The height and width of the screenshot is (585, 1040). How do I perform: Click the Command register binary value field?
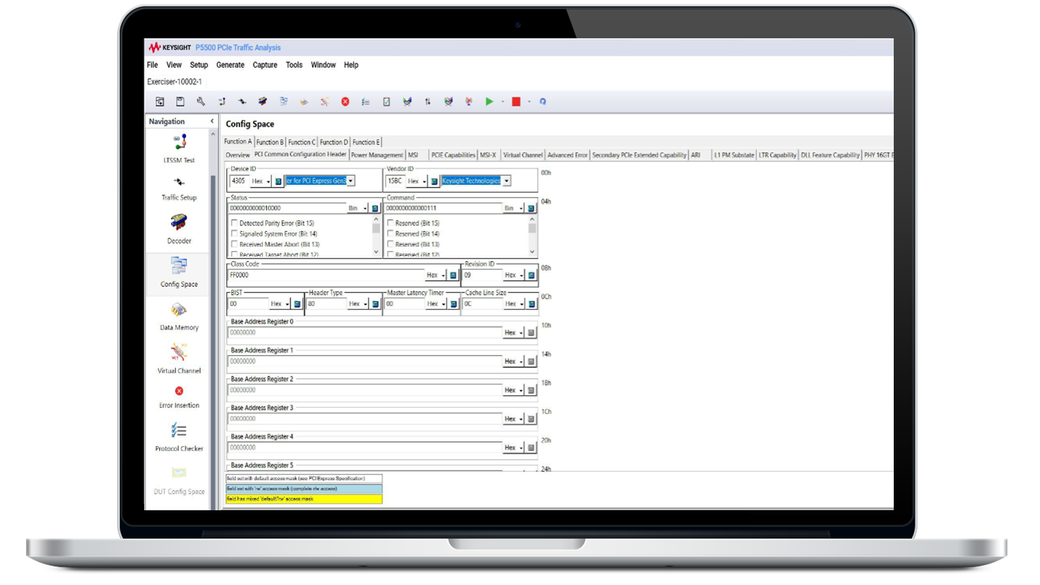(x=443, y=208)
